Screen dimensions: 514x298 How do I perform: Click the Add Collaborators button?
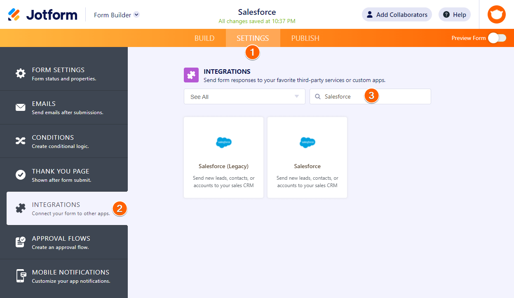(x=397, y=15)
